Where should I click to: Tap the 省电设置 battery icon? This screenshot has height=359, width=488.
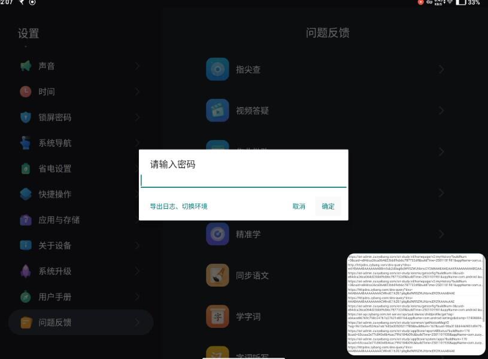(26, 169)
